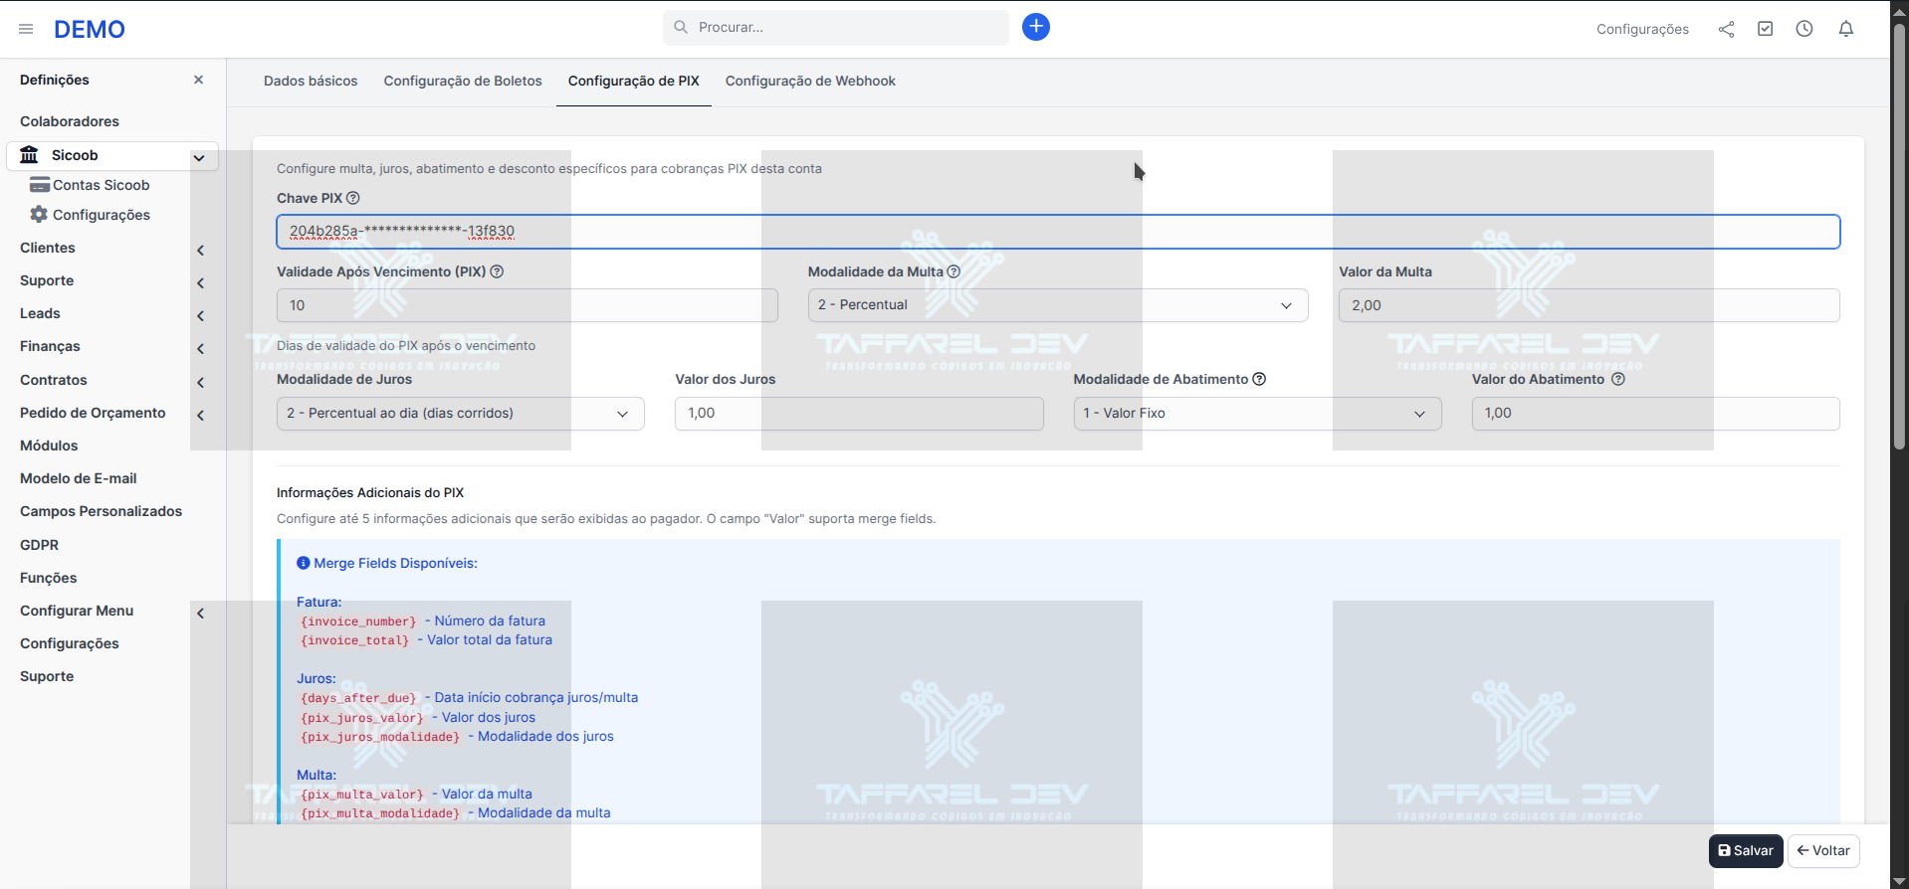1909x889 pixels.
Task: Close the Definições sidebar panel
Action: [x=198, y=80]
